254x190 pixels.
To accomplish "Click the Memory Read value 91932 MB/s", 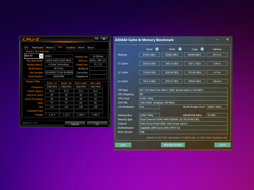I will click(x=149, y=55).
